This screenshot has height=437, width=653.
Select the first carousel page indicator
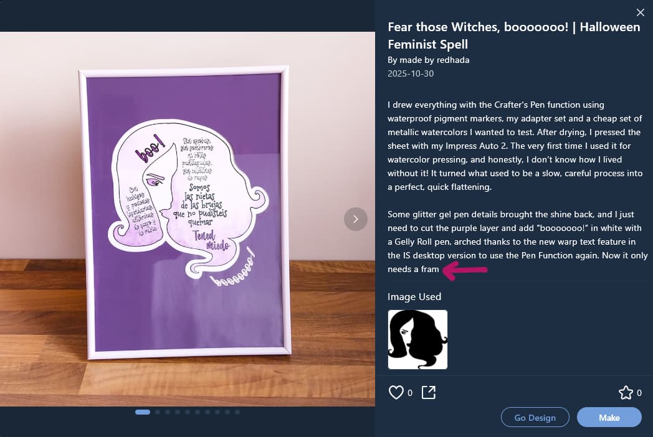point(143,412)
